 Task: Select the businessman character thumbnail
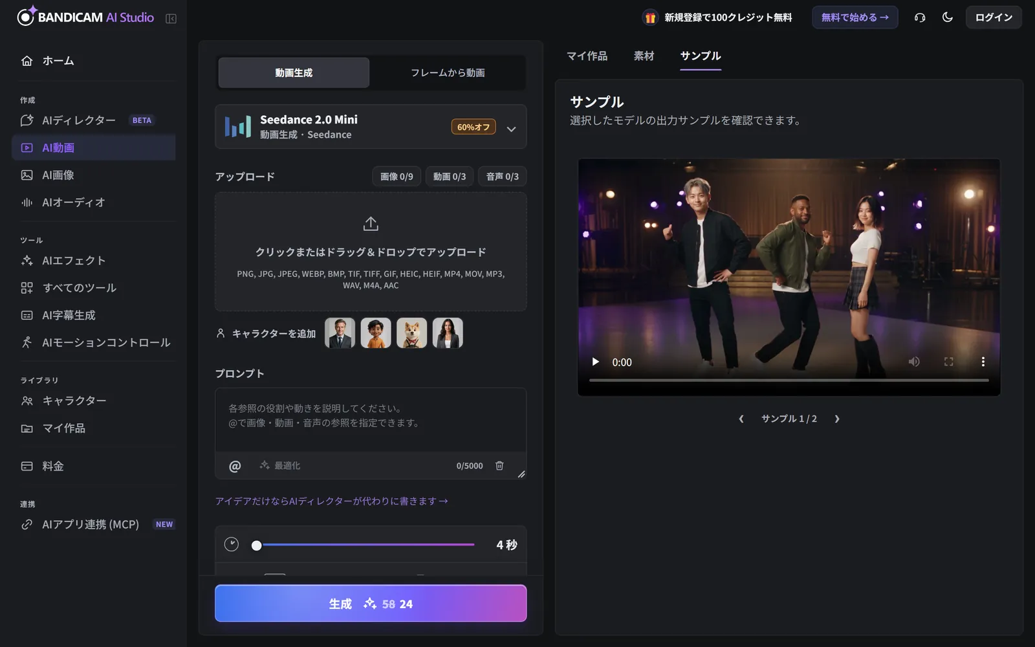pos(340,333)
